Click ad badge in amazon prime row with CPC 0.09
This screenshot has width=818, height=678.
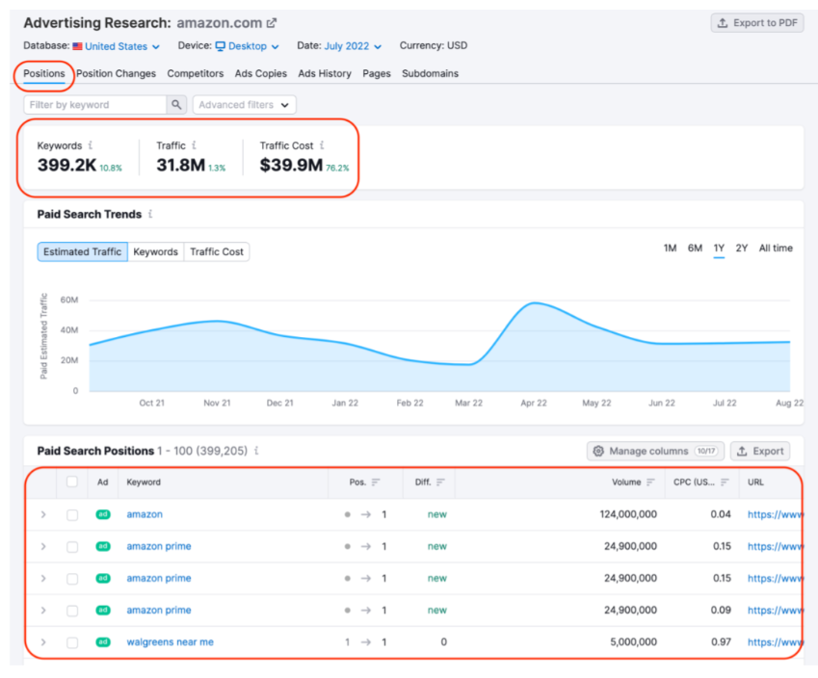click(103, 611)
